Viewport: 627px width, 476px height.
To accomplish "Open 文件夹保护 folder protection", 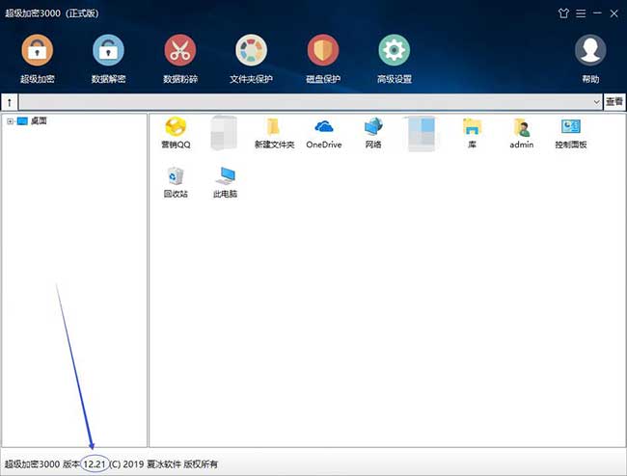I will point(251,59).
